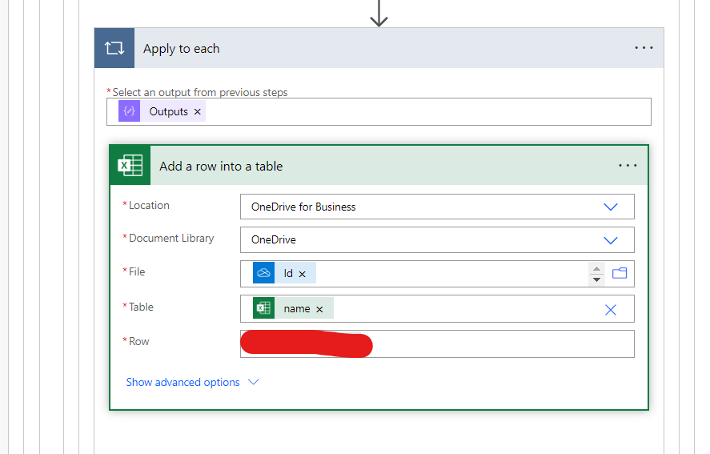Click the Excel icon in the action header

(130, 166)
